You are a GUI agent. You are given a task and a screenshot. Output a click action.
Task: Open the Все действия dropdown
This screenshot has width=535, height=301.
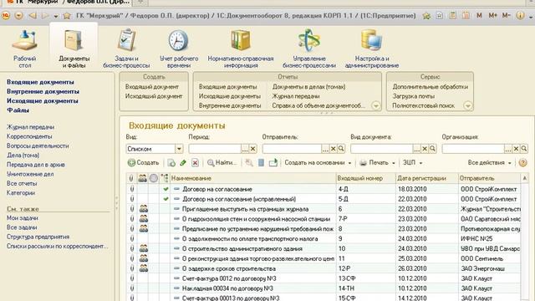489,163
